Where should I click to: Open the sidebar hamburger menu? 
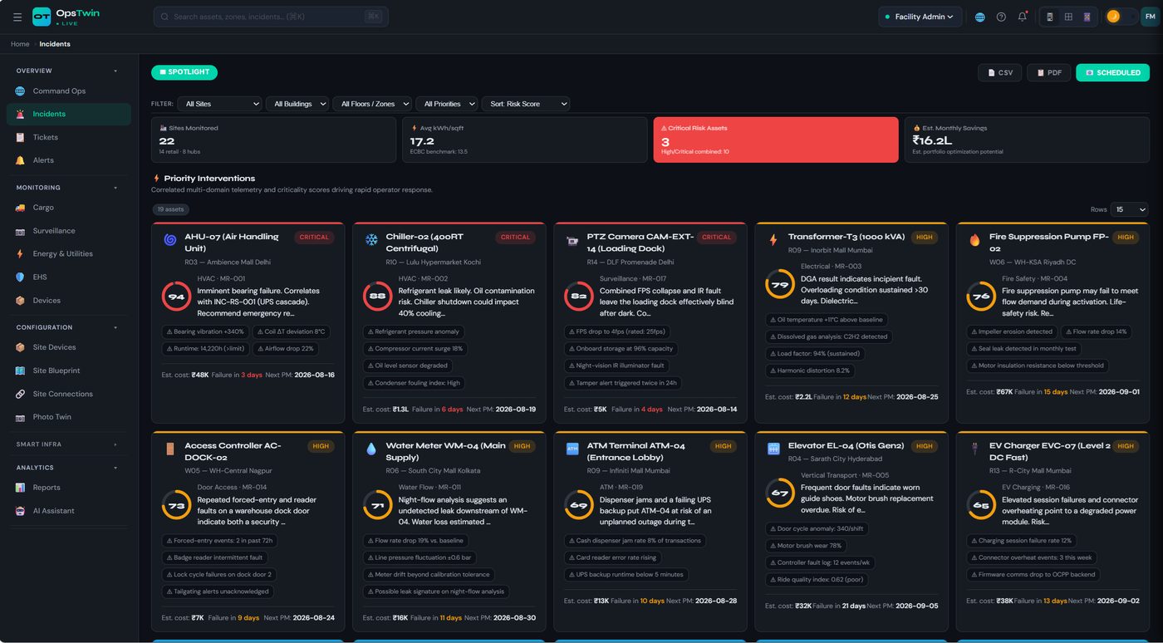(17, 17)
